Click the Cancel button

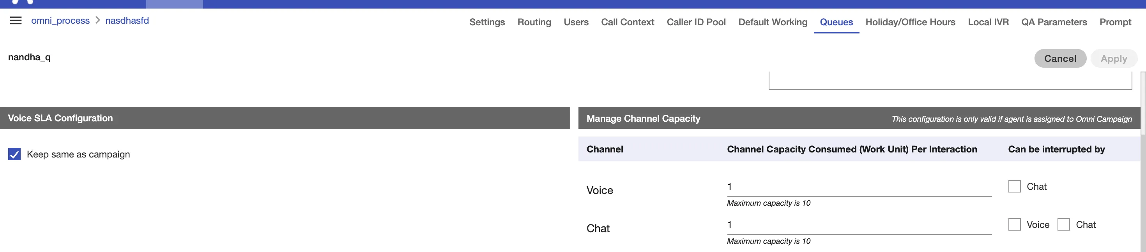pyautogui.click(x=1060, y=58)
